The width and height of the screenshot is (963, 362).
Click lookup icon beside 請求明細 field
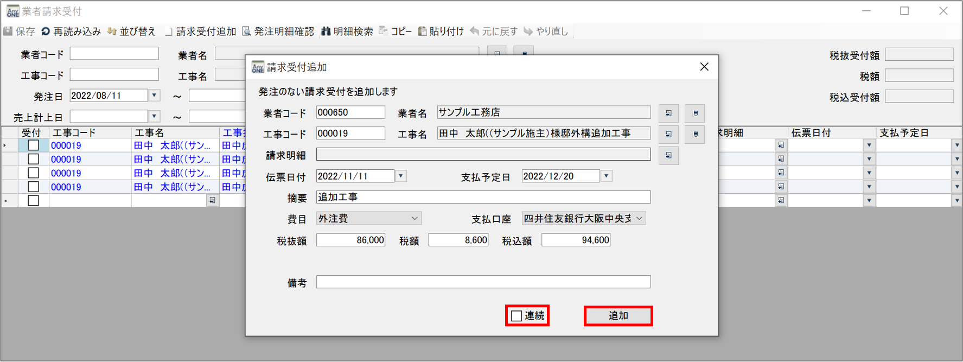click(668, 156)
